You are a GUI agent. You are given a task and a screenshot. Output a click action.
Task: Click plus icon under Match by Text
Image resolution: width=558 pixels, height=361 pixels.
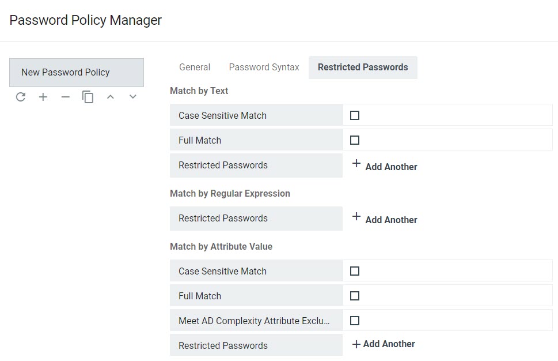(x=356, y=164)
